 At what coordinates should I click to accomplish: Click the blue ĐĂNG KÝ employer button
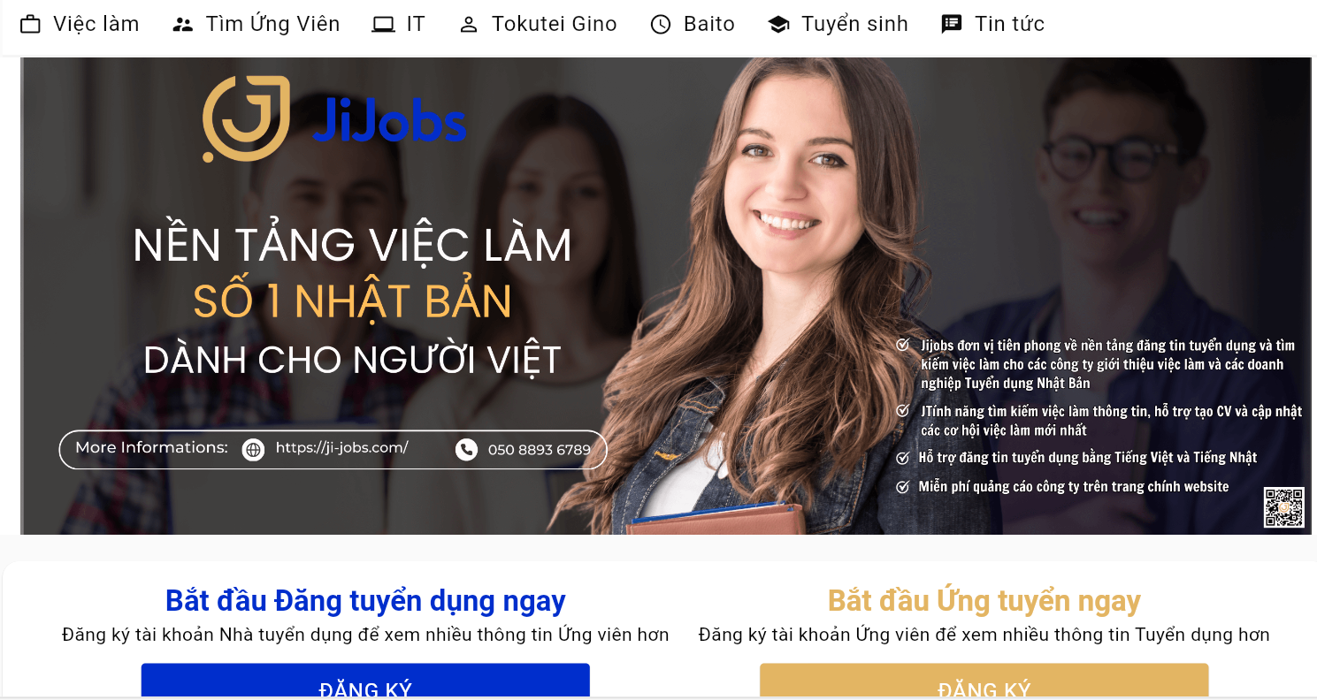[365, 681]
